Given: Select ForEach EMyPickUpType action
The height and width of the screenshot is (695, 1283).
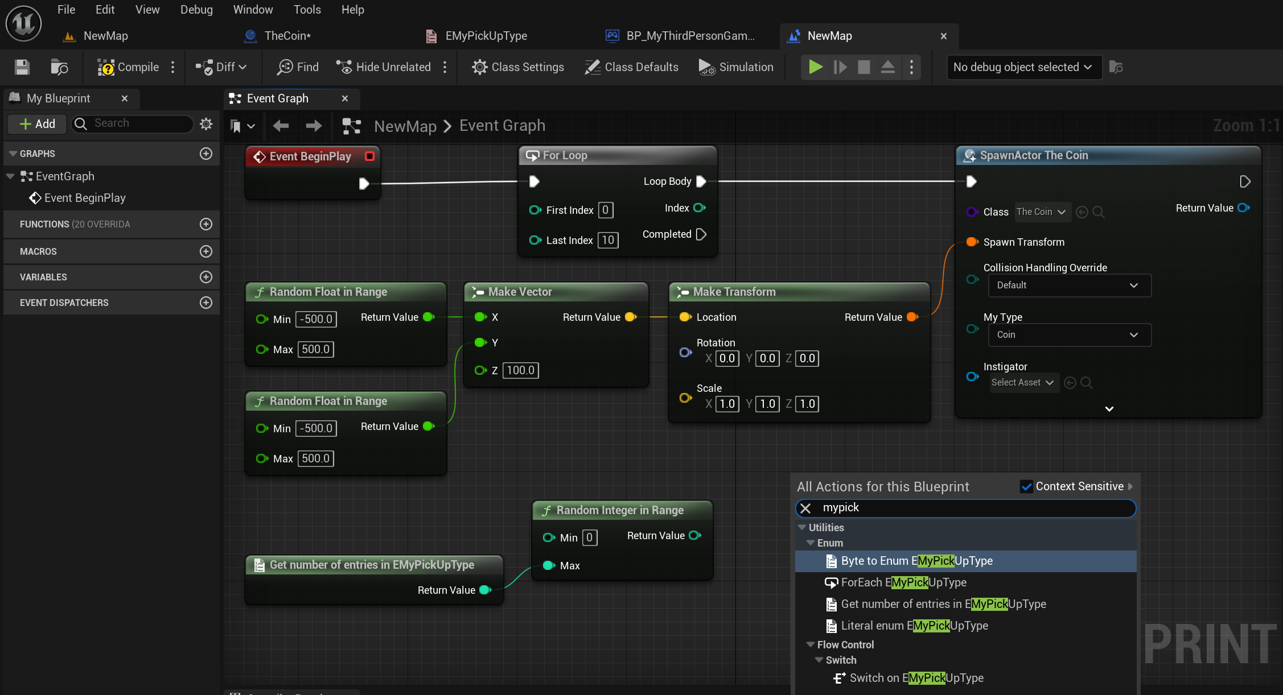Looking at the screenshot, I should 965,582.
